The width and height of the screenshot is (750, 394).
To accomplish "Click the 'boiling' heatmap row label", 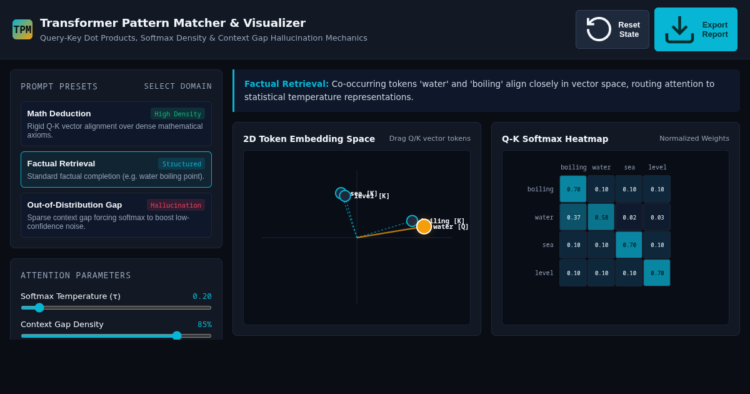I will coord(541,189).
